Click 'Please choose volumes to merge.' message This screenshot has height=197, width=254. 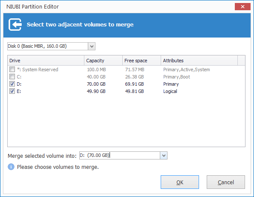58,167
